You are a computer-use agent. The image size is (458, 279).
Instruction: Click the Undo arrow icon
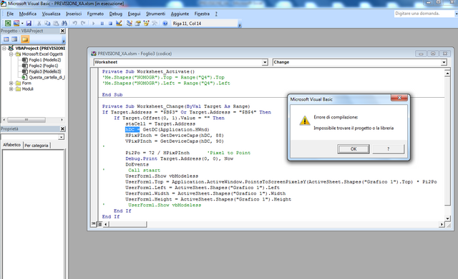(74, 24)
